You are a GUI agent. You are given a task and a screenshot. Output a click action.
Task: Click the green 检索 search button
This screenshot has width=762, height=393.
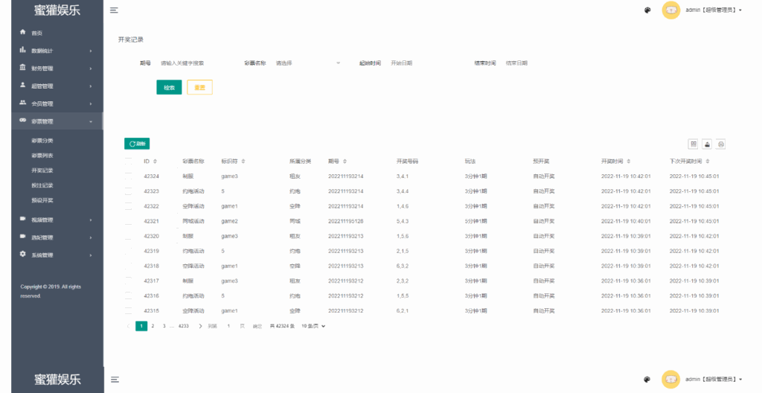tap(169, 87)
